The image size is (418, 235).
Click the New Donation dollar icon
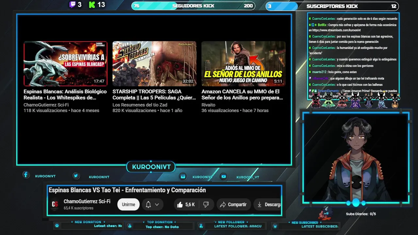pyautogui.click(x=57, y=226)
